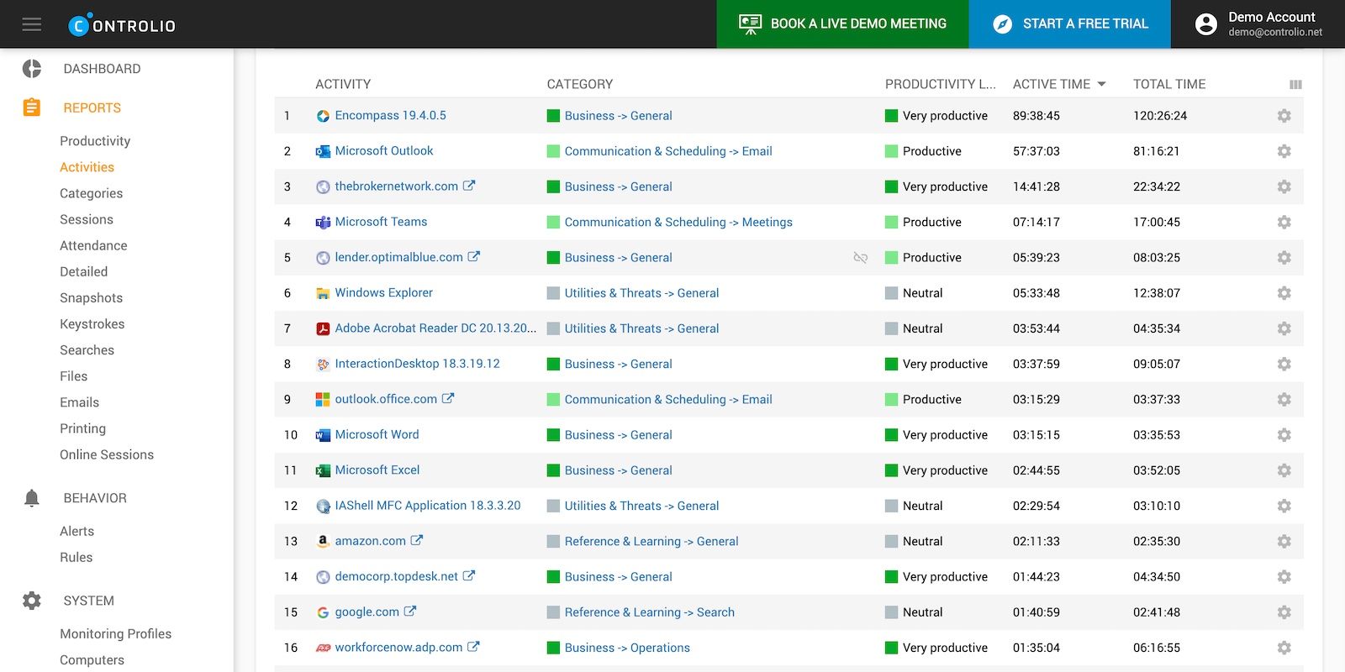Open Communication & Scheduling -> Meetings category link

click(678, 222)
